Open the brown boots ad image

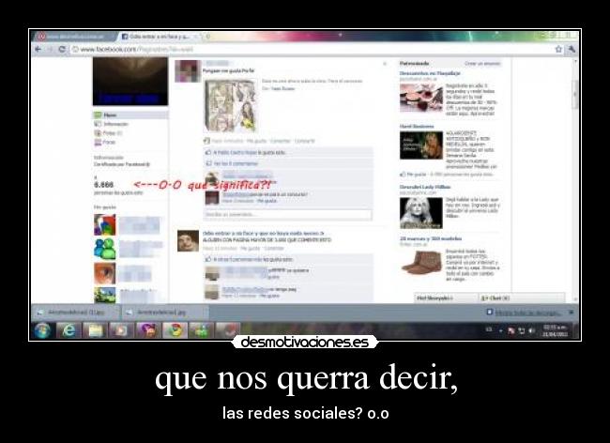[421, 262]
